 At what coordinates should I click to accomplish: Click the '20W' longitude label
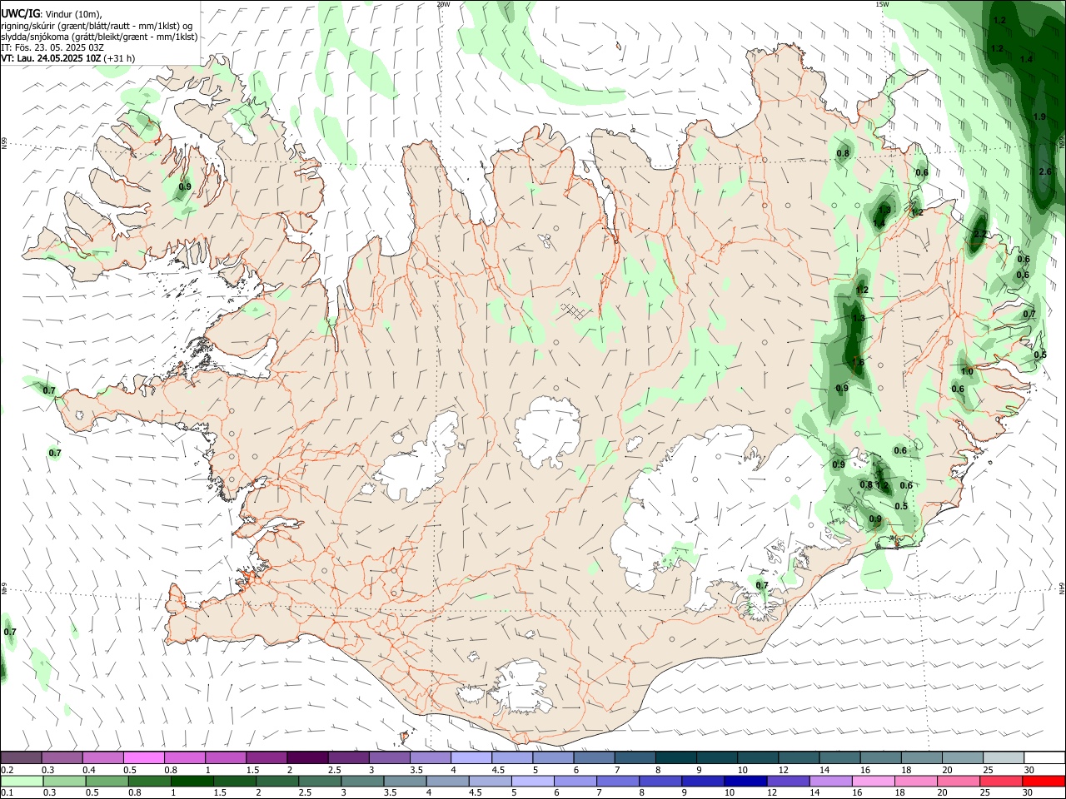pyautogui.click(x=443, y=4)
